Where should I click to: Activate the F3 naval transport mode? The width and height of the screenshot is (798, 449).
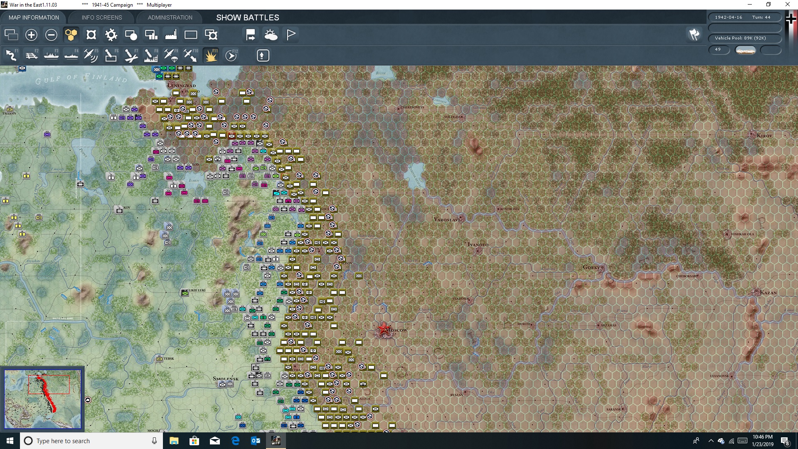coord(52,54)
